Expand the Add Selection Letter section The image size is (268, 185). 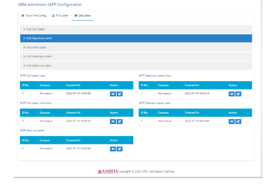tap(38, 56)
